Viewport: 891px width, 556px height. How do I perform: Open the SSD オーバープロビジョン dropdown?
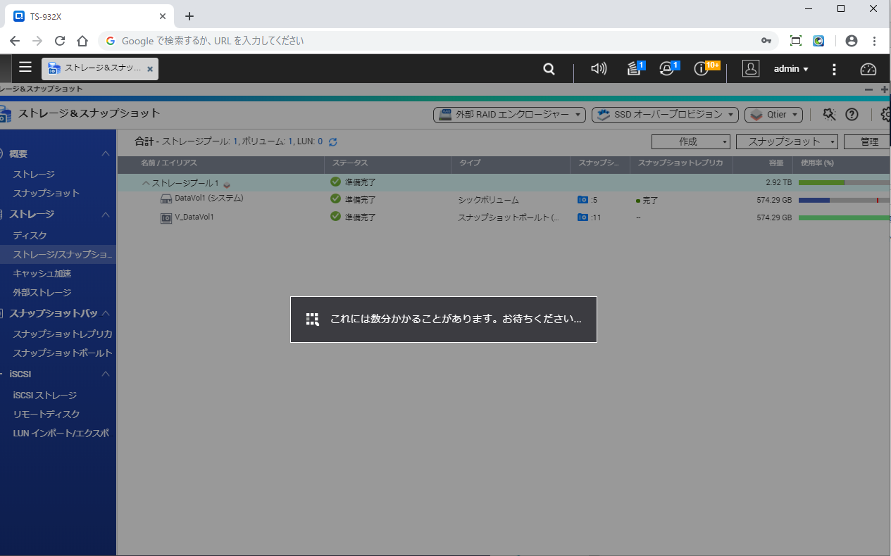[664, 115]
